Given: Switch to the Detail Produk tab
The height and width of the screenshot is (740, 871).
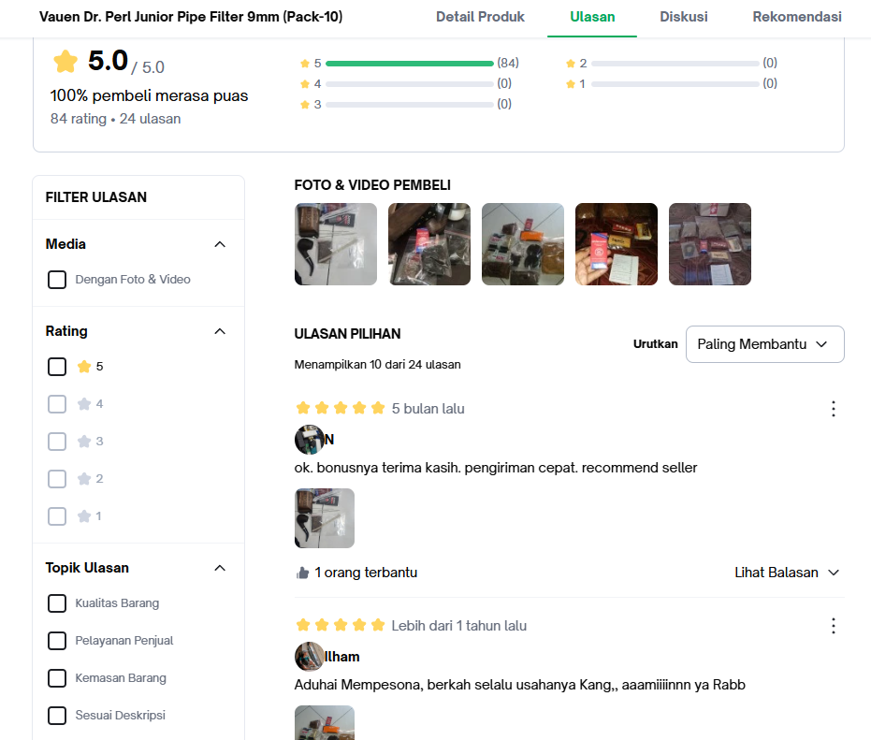Looking at the screenshot, I should click(480, 17).
